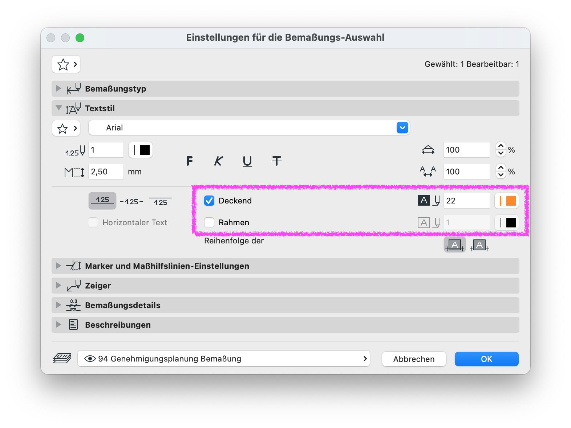Click the text height field 2,50

point(106,171)
